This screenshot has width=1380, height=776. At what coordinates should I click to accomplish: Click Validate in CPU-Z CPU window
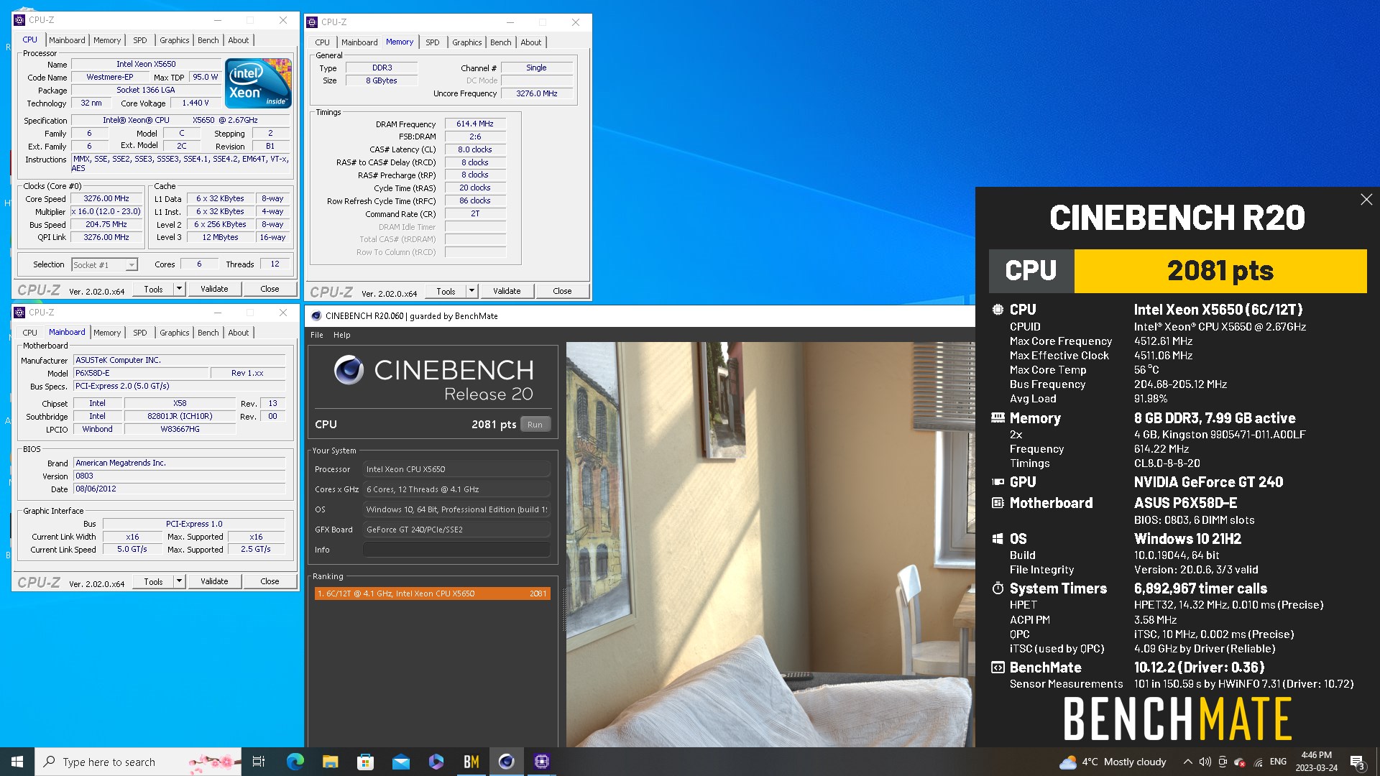(214, 289)
